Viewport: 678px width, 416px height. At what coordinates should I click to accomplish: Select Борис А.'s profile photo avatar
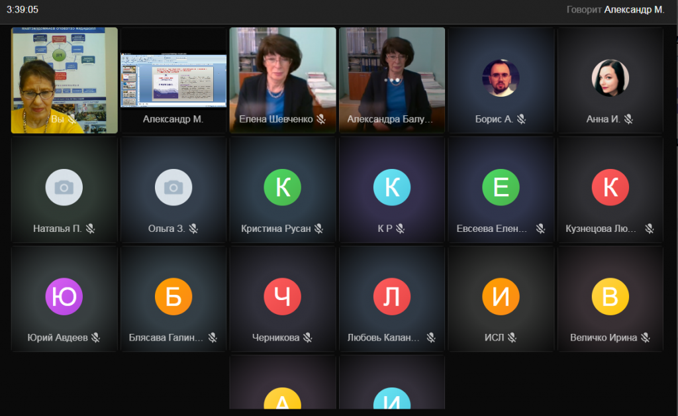pyautogui.click(x=501, y=78)
